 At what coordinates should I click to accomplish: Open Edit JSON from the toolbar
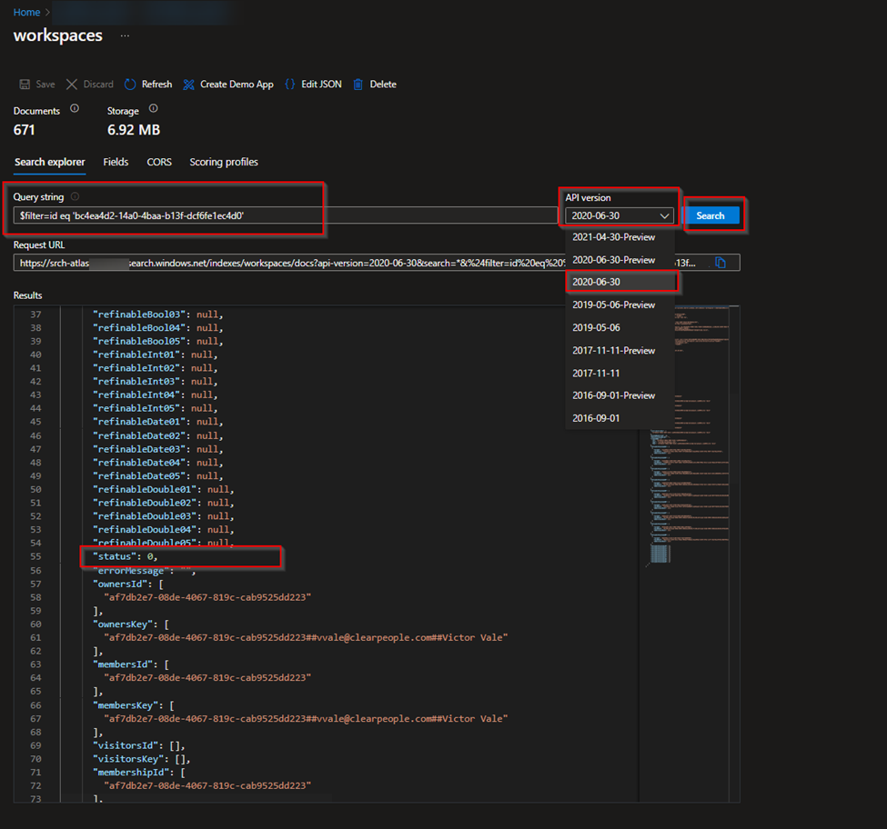(290, 85)
